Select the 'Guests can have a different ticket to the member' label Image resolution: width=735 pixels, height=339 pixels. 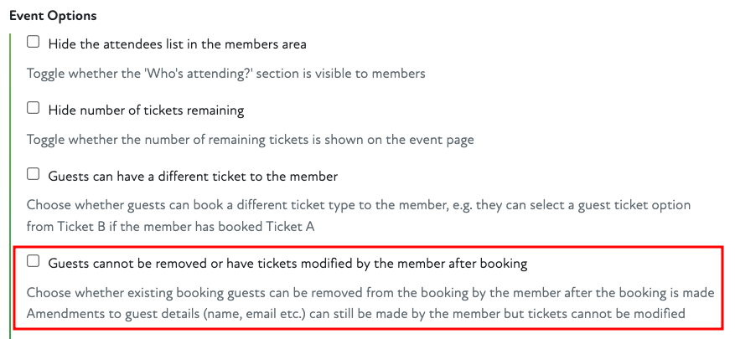pos(193,176)
